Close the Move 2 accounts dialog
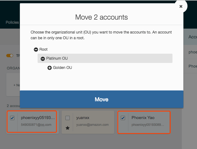This screenshot has height=149, width=197. (x=181, y=7)
